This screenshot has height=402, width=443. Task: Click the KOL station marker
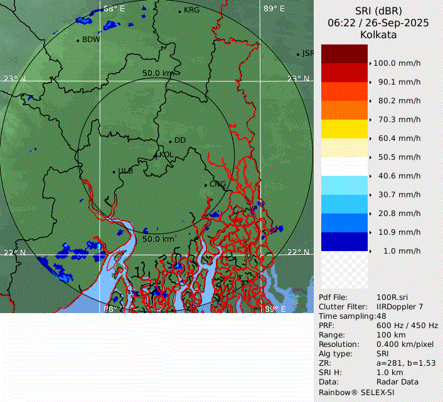coord(157,155)
